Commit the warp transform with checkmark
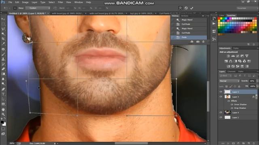 192,8
